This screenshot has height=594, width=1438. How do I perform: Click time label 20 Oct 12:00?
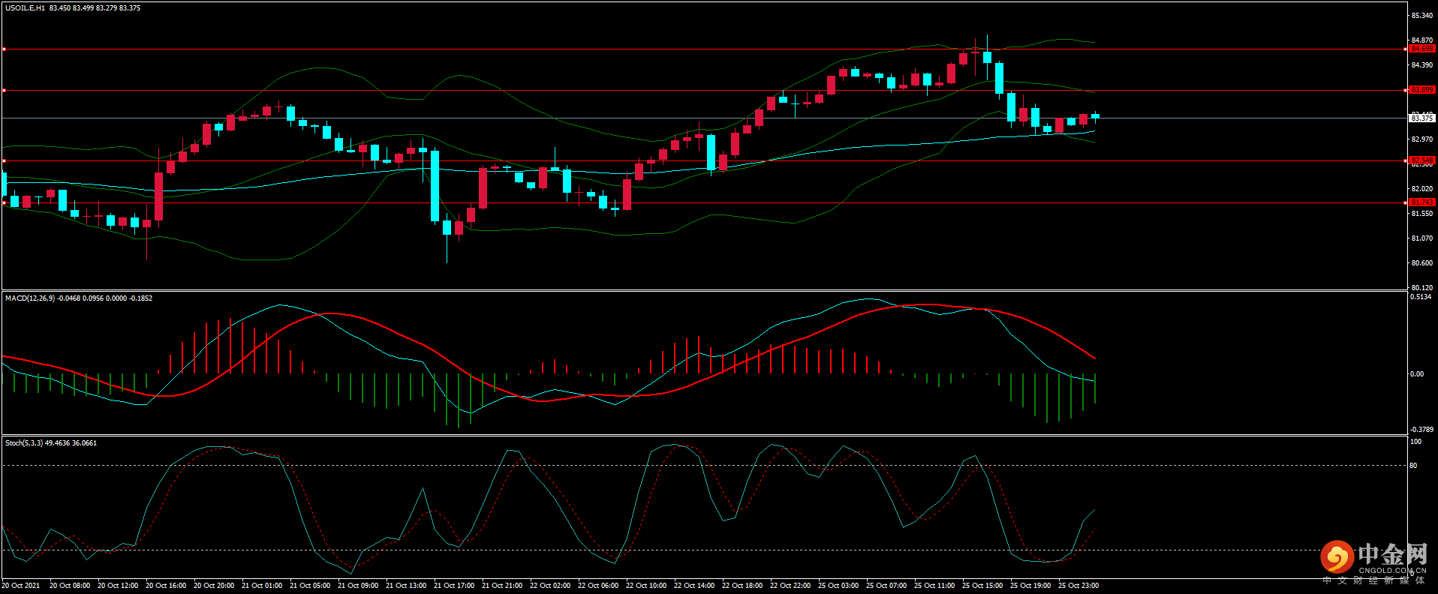click(118, 586)
